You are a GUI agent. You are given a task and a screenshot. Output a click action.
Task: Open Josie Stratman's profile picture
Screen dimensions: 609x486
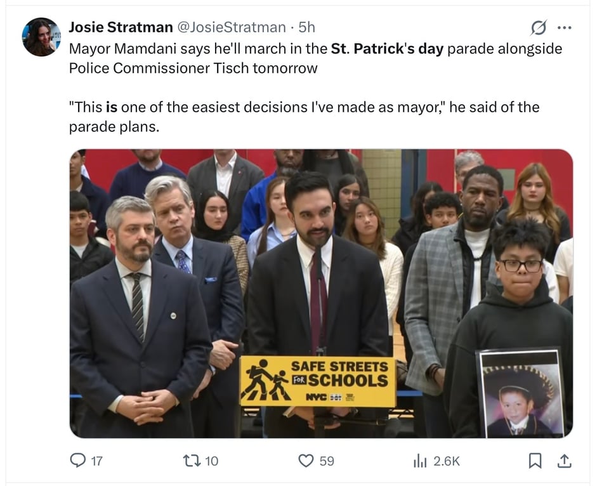41,37
